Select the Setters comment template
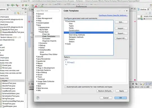The width and height of the screenshot is (152, 108). tap(71, 41)
